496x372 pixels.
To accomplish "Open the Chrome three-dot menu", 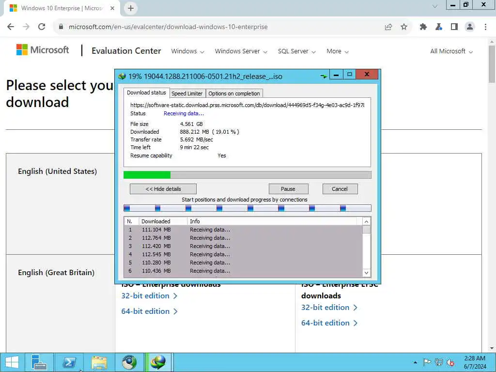I will [485, 27].
